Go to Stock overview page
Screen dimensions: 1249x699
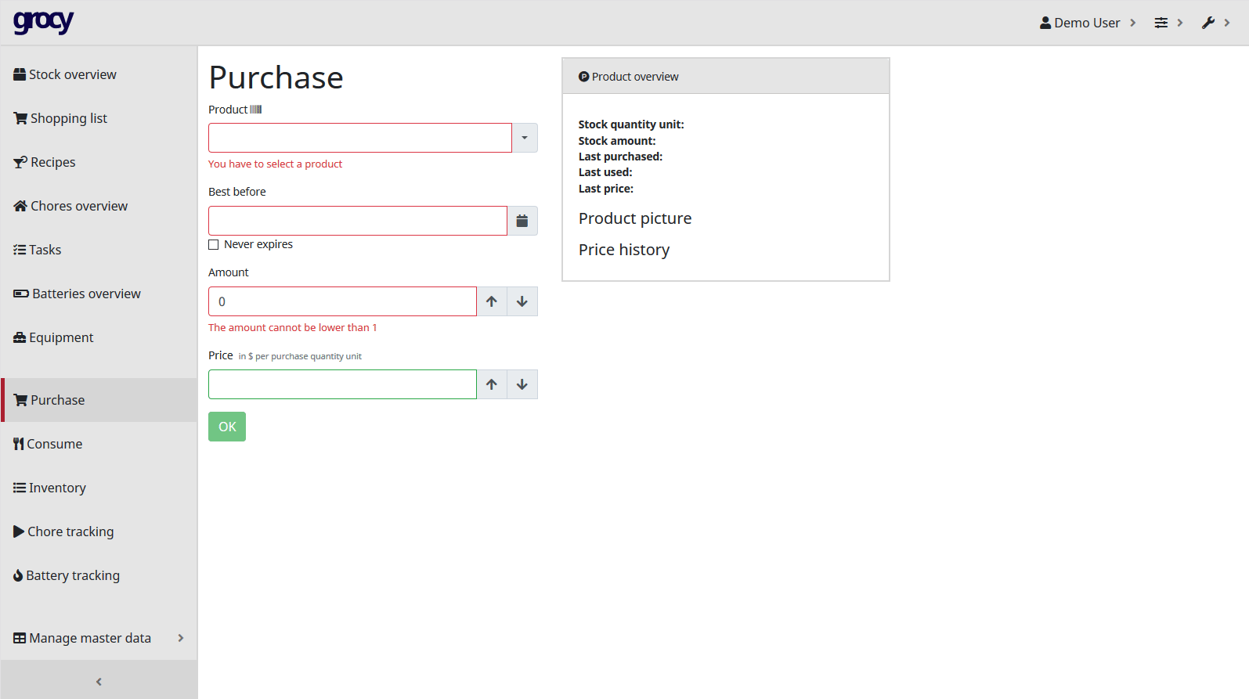coord(72,74)
